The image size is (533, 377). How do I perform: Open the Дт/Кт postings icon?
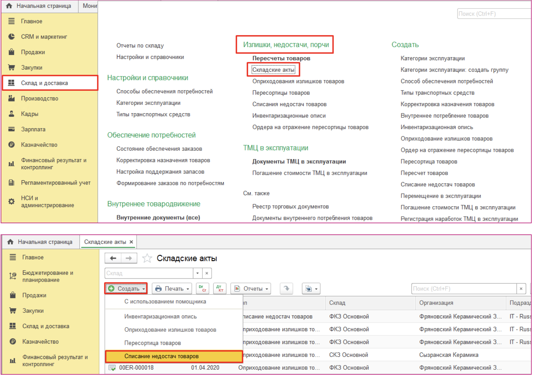pyautogui.click(x=220, y=288)
